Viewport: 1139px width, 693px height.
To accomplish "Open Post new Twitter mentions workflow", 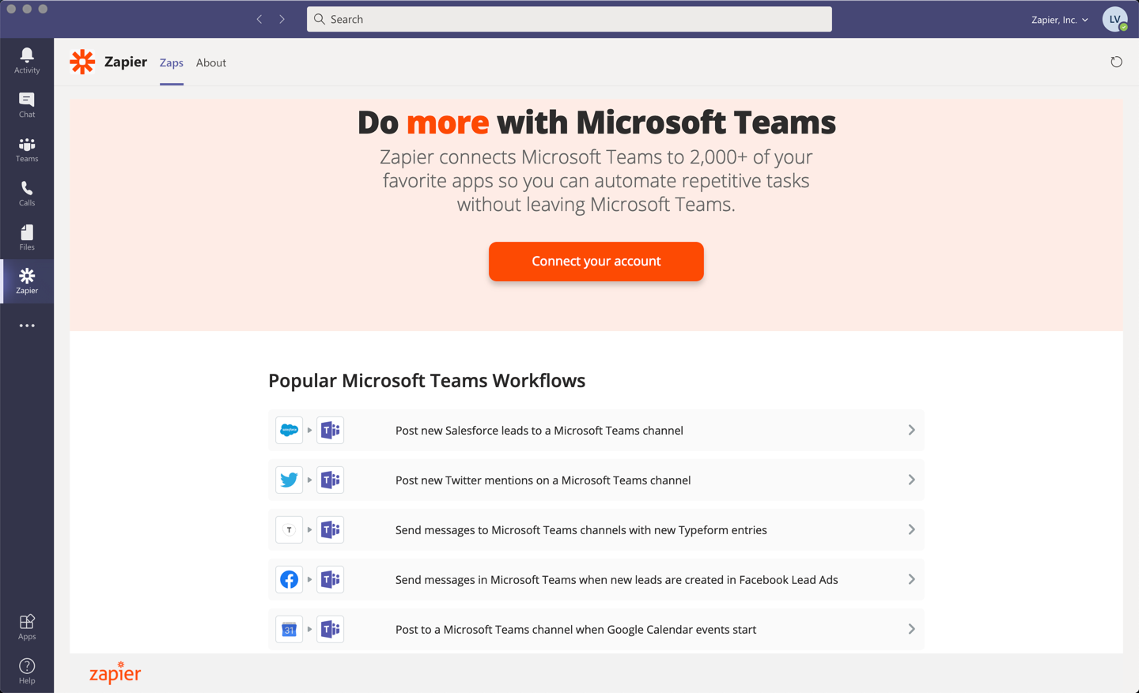I will [x=596, y=480].
